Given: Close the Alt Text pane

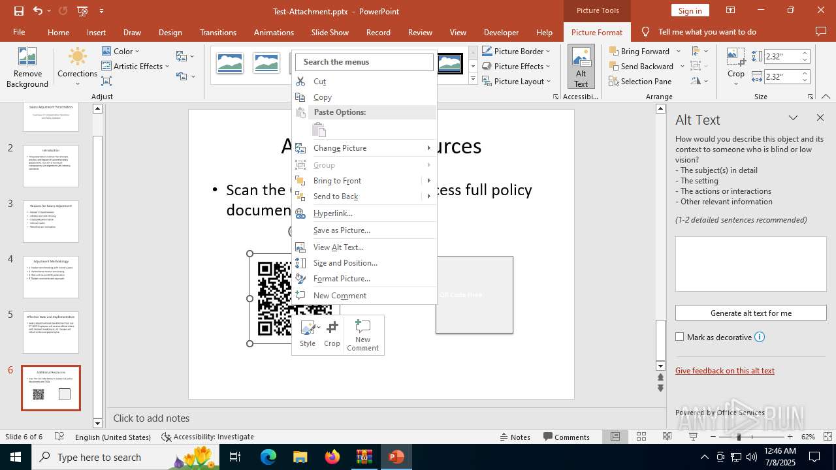Looking at the screenshot, I should click(820, 118).
